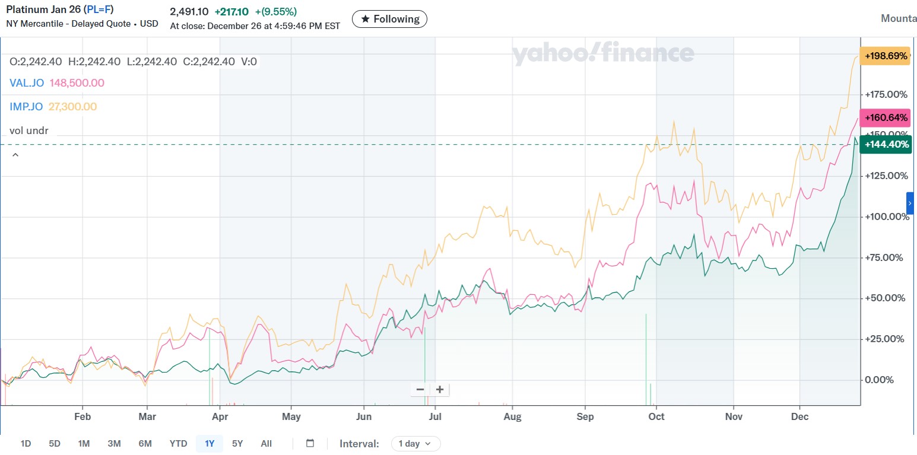The image size is (917, 455).
Task: Open the Interval 1 day dropdown
Action: pos(415,444)
